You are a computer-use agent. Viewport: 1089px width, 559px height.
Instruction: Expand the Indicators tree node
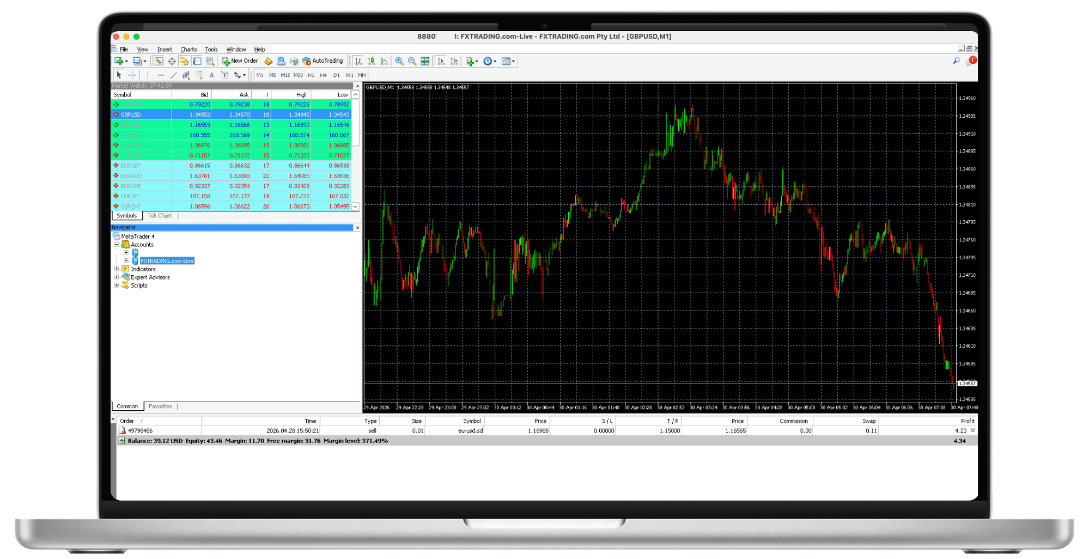(x=116, y=269)
